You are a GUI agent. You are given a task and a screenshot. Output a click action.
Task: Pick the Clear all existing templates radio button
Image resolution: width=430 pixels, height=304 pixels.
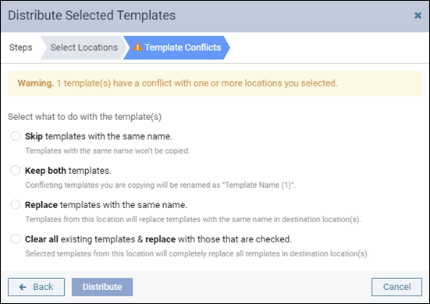click(16, 239)
